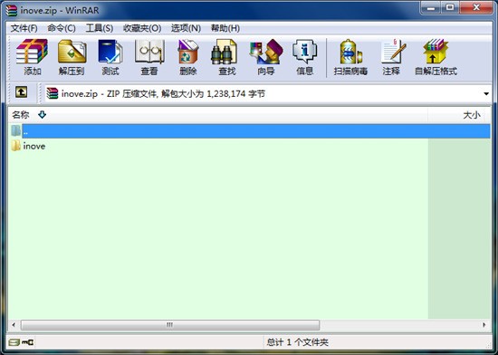Open the Comment (注释) tool
The image size is (498, 355).
coord(393,52)
